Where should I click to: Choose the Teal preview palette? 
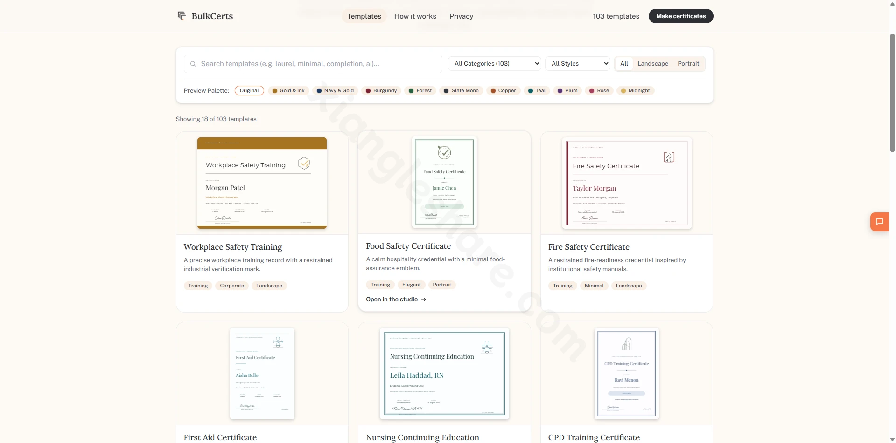(x=537, y=91)
